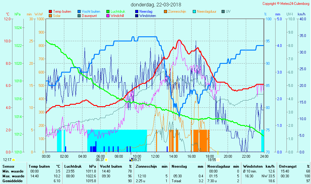Click the moon phase icon at 09:21
Image resolution: width=311 pixels, height=184 pixels.
[131, 159]
